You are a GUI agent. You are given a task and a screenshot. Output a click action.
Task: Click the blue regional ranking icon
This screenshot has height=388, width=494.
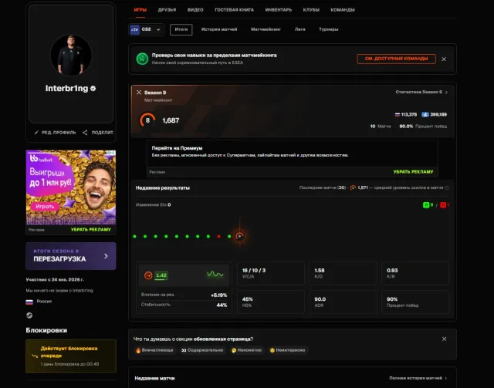pos(425,115)
